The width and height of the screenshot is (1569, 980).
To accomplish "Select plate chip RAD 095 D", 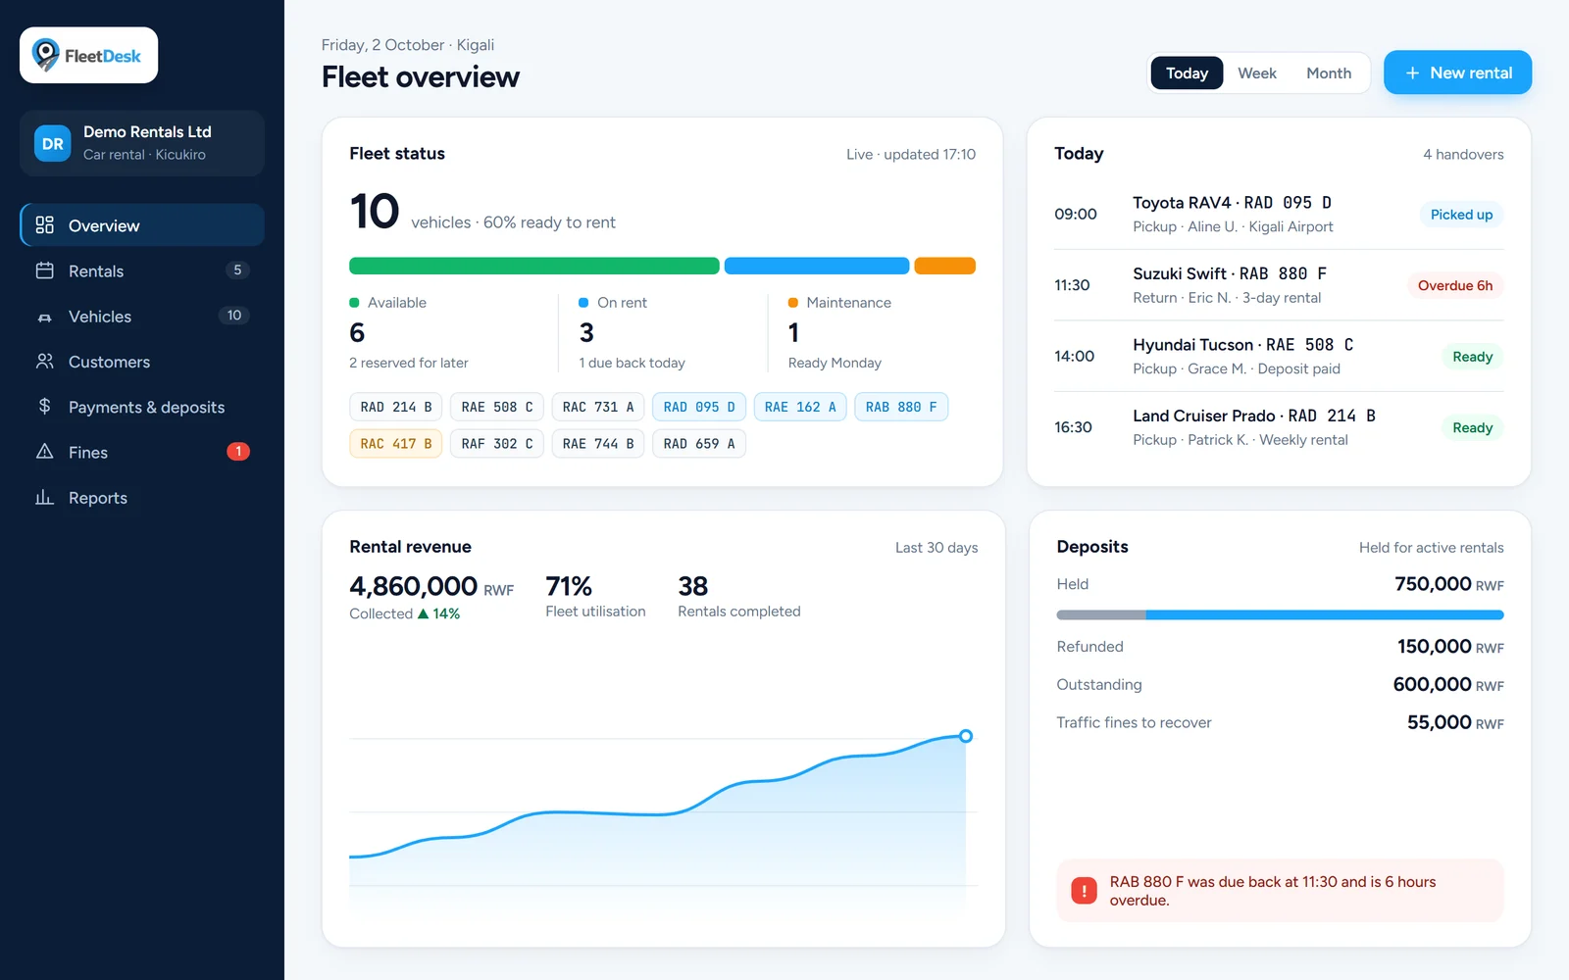I will (x=699, y=407).
